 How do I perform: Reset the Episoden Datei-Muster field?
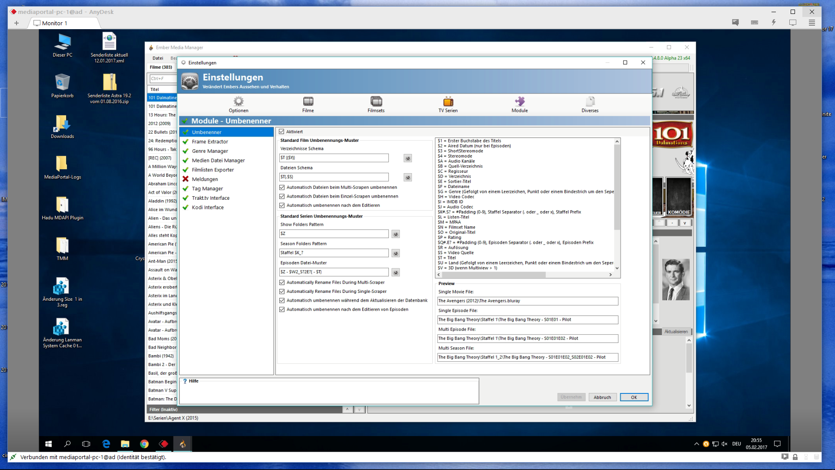pyautogui.click(x=395, y=272)
